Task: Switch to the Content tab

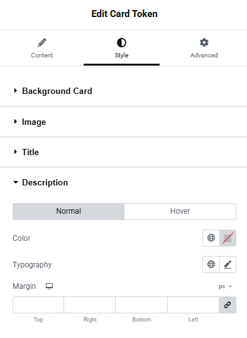Action: click(x=42, y=48)
